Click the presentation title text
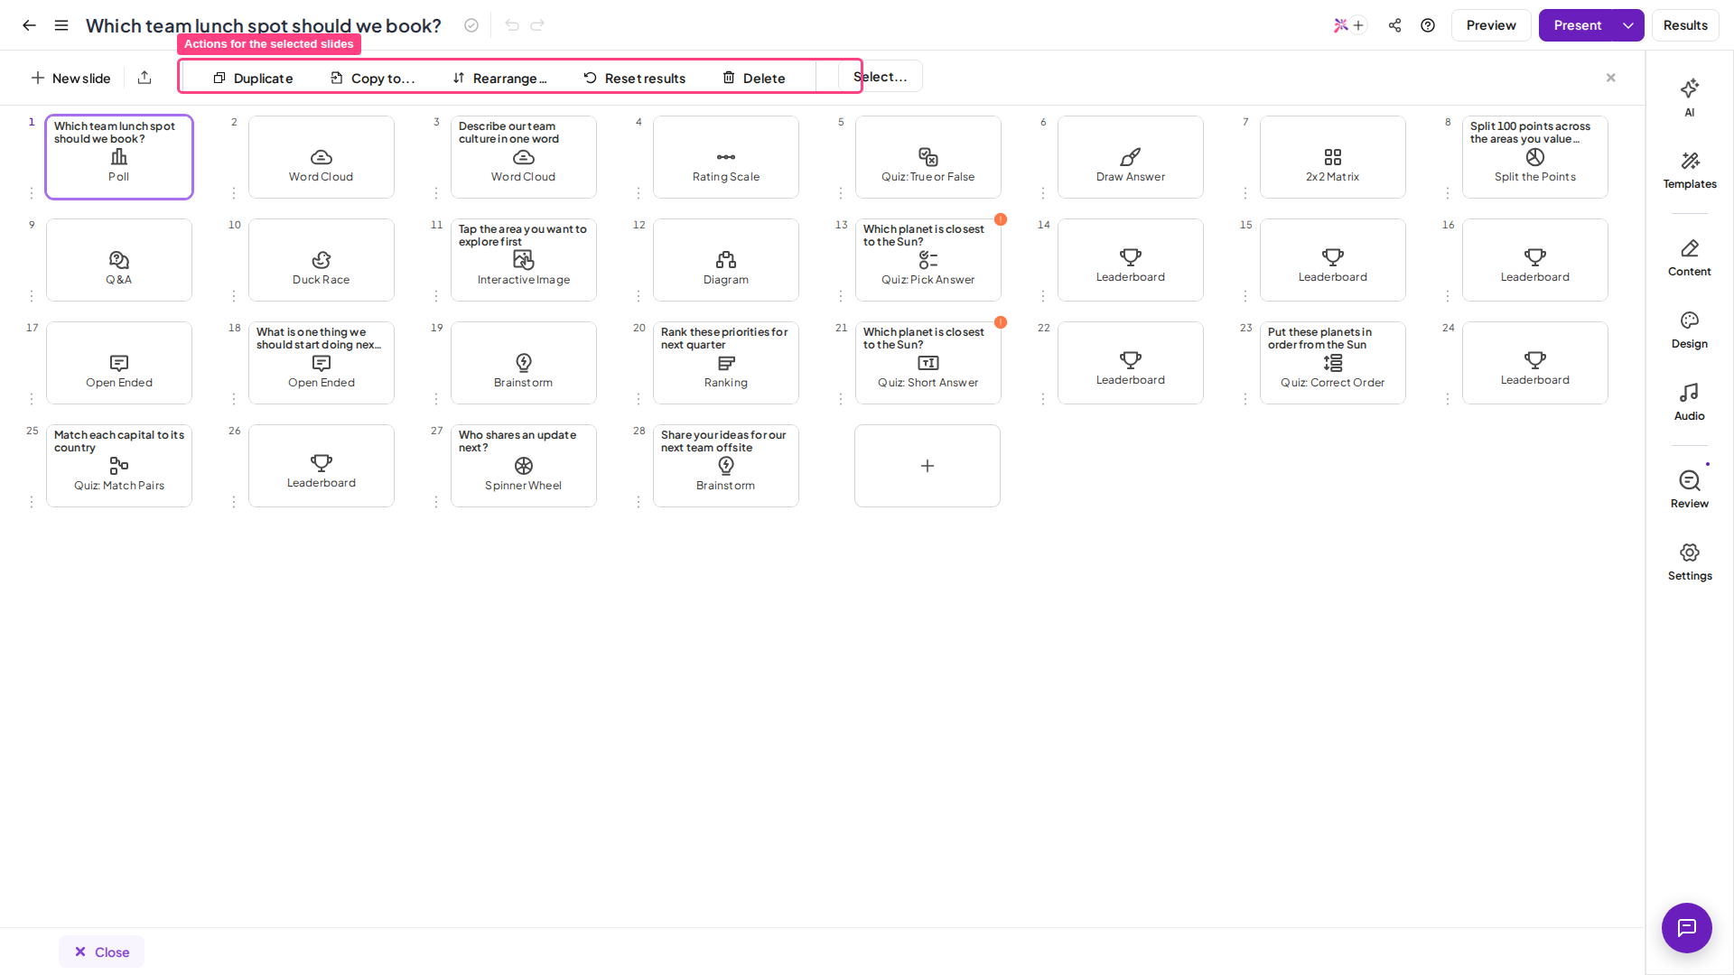Image resolution: width=1734 pixels, height=975 pixels. tap(263, 25)
